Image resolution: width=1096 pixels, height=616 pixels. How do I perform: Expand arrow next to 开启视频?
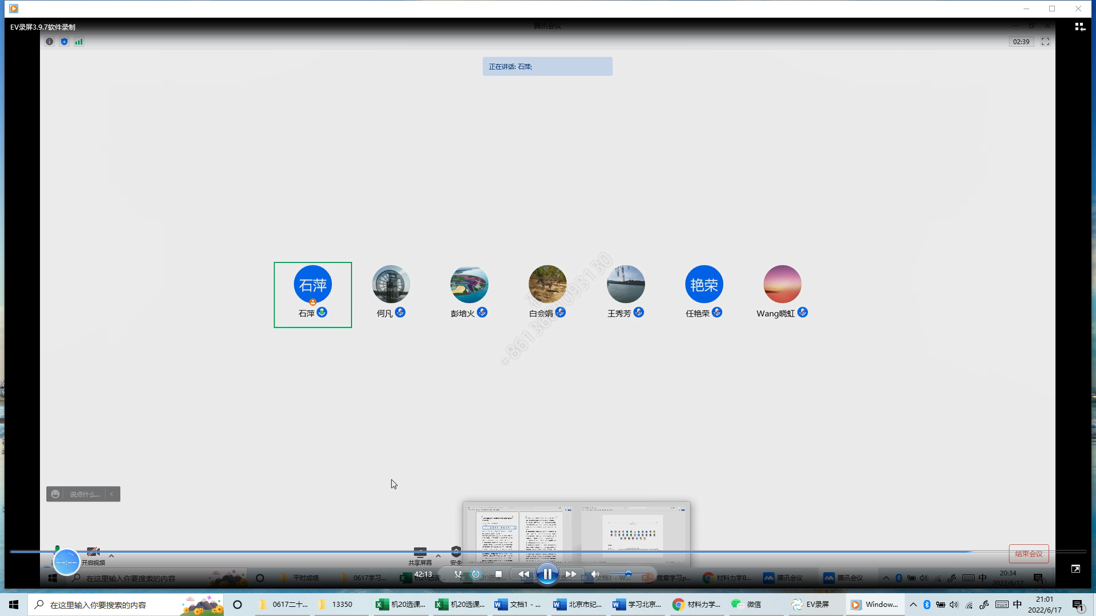click(111, 556)
